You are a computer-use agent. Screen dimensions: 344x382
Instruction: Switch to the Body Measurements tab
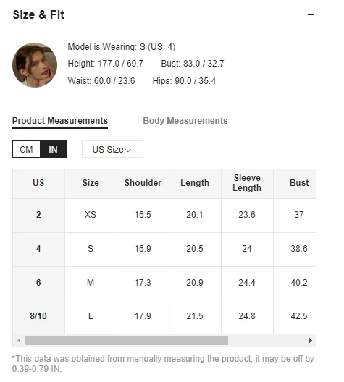pos(185,121)
